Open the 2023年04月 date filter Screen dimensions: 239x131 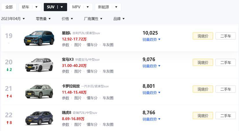(x=13, y=19)
